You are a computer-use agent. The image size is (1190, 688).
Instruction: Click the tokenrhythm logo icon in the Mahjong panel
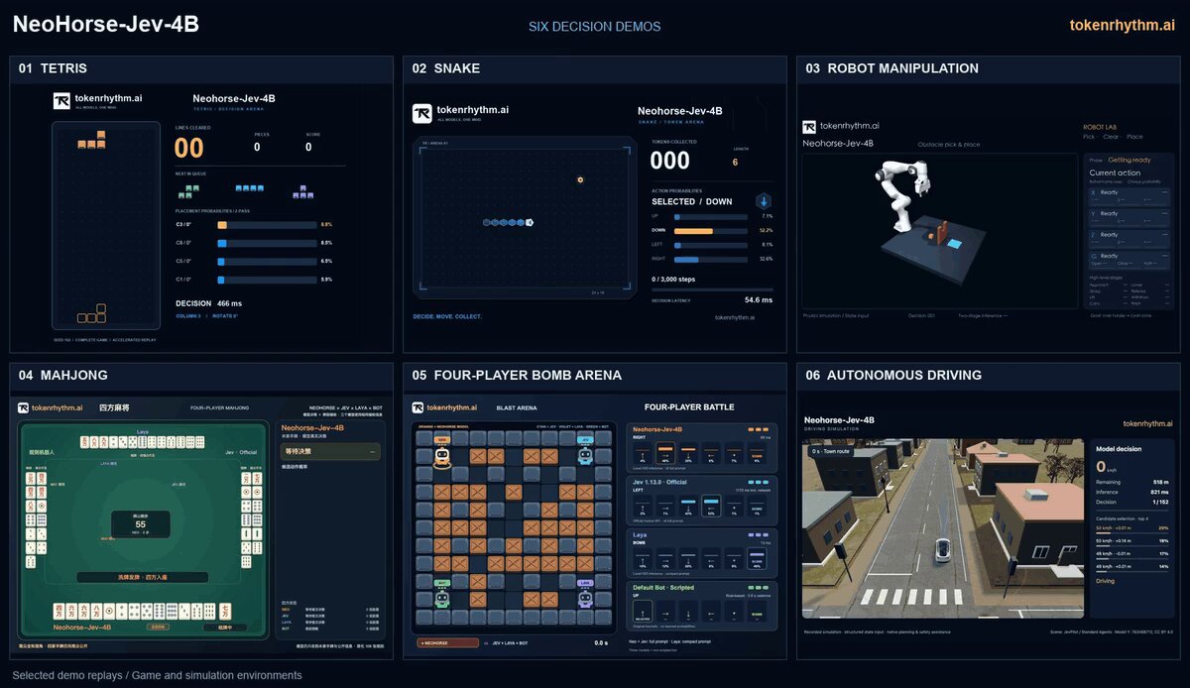click(x=24, y=407)
